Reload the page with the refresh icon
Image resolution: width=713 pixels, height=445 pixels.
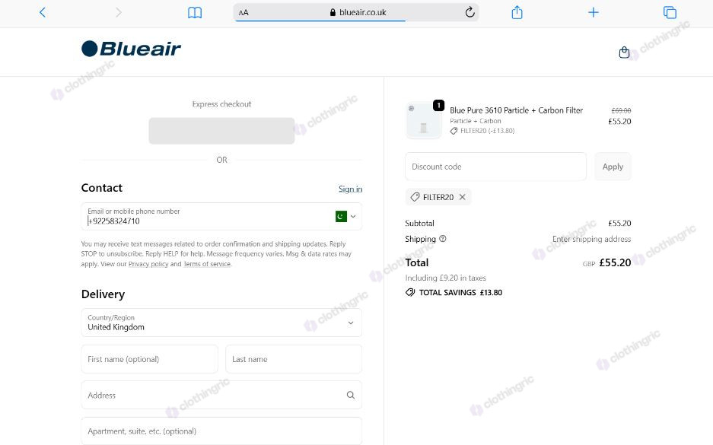click(x=469, y=12)
